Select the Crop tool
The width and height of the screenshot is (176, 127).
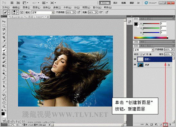click(x=4, y=37)
